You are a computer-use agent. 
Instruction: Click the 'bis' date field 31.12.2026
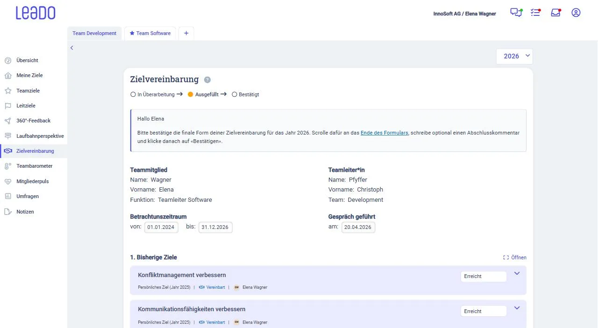click(x=215, y=228)
